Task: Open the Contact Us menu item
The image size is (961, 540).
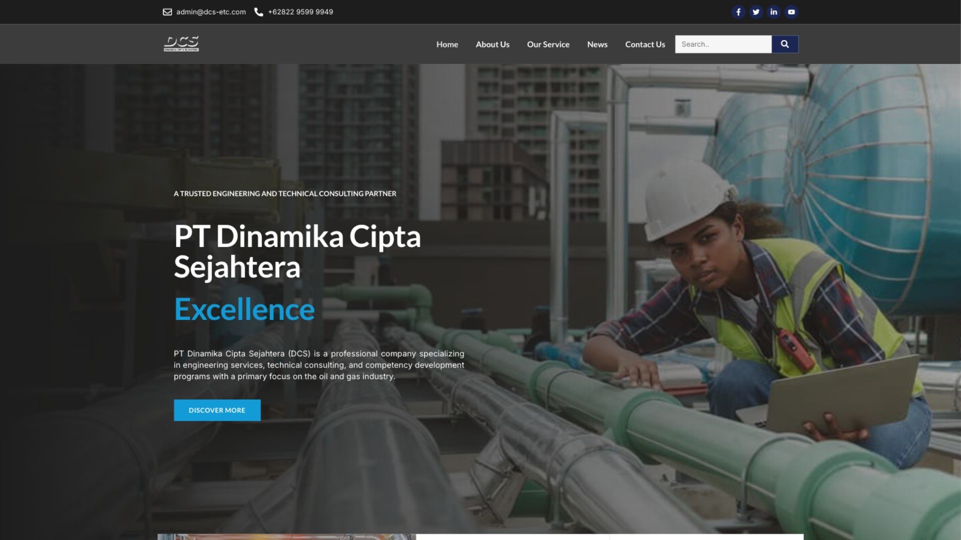Action: pyautogui.click(x=645, y=44)
